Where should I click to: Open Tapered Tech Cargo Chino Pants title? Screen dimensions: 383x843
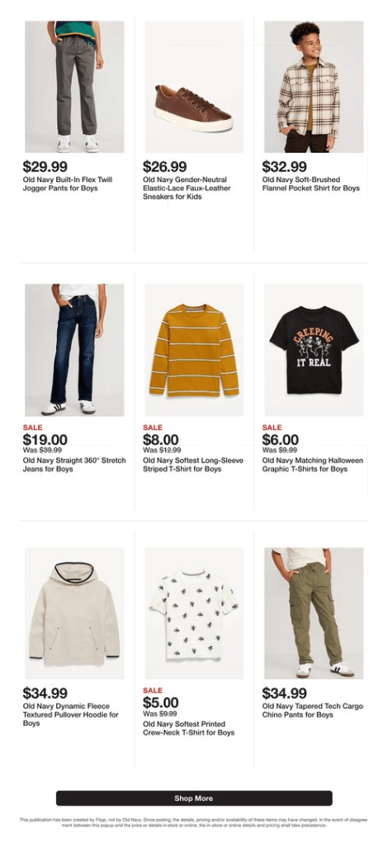click(x=313, y=710)
